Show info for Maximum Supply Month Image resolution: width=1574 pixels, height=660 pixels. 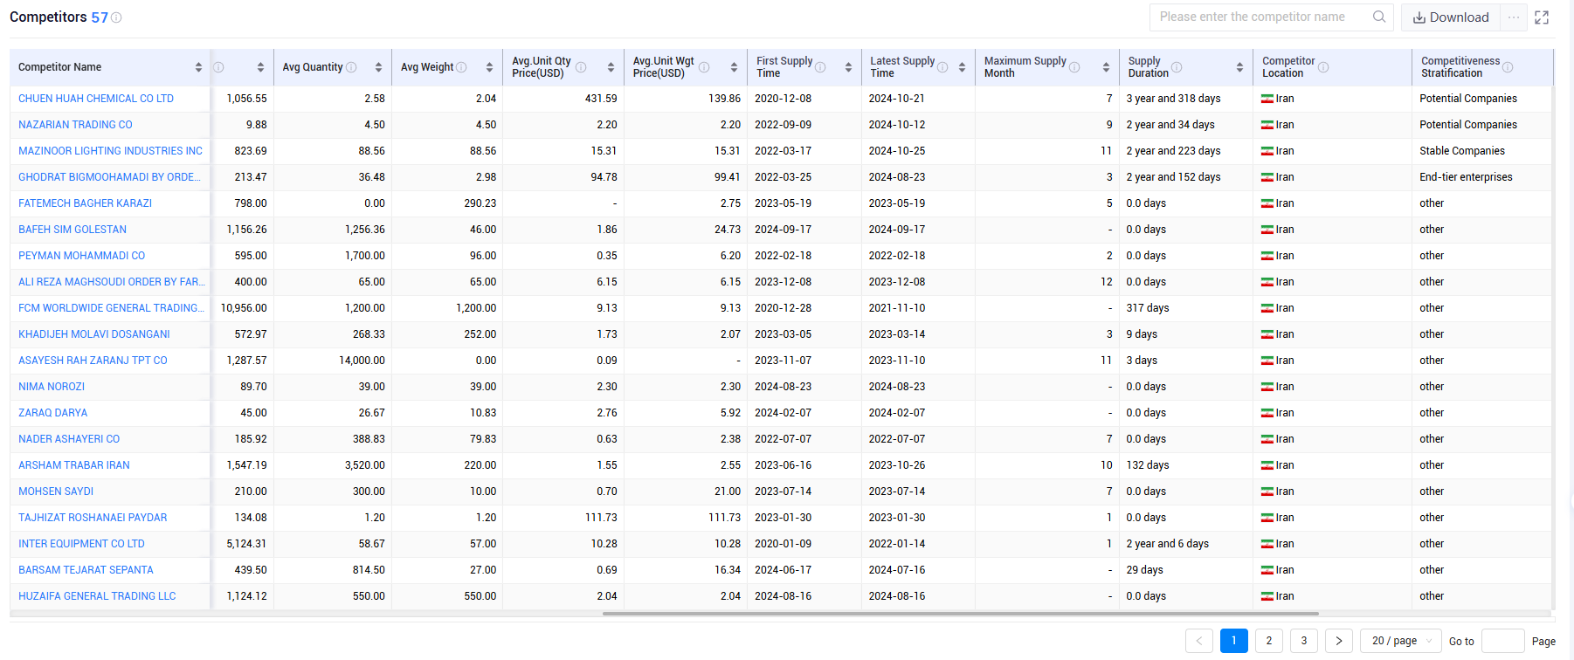pos(1074,67)
